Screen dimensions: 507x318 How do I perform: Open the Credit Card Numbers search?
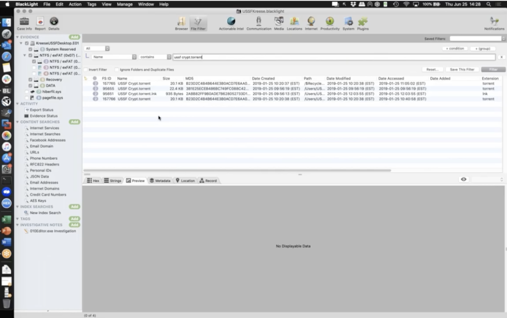click(x=48, y=195)
